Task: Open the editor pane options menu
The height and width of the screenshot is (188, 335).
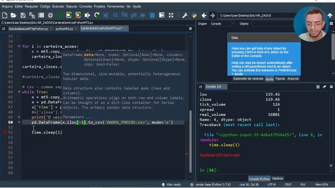Action: point(191,29)
